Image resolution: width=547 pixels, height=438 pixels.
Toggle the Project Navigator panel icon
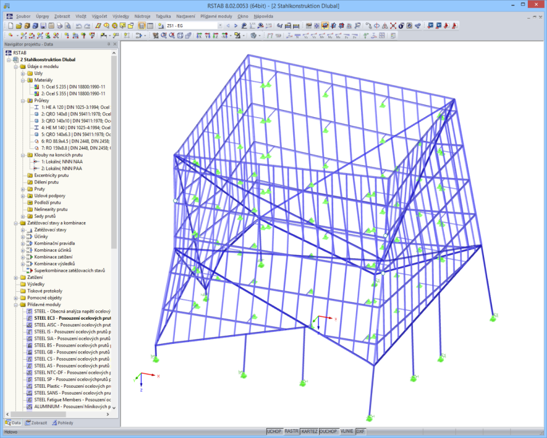coord(142,26)
